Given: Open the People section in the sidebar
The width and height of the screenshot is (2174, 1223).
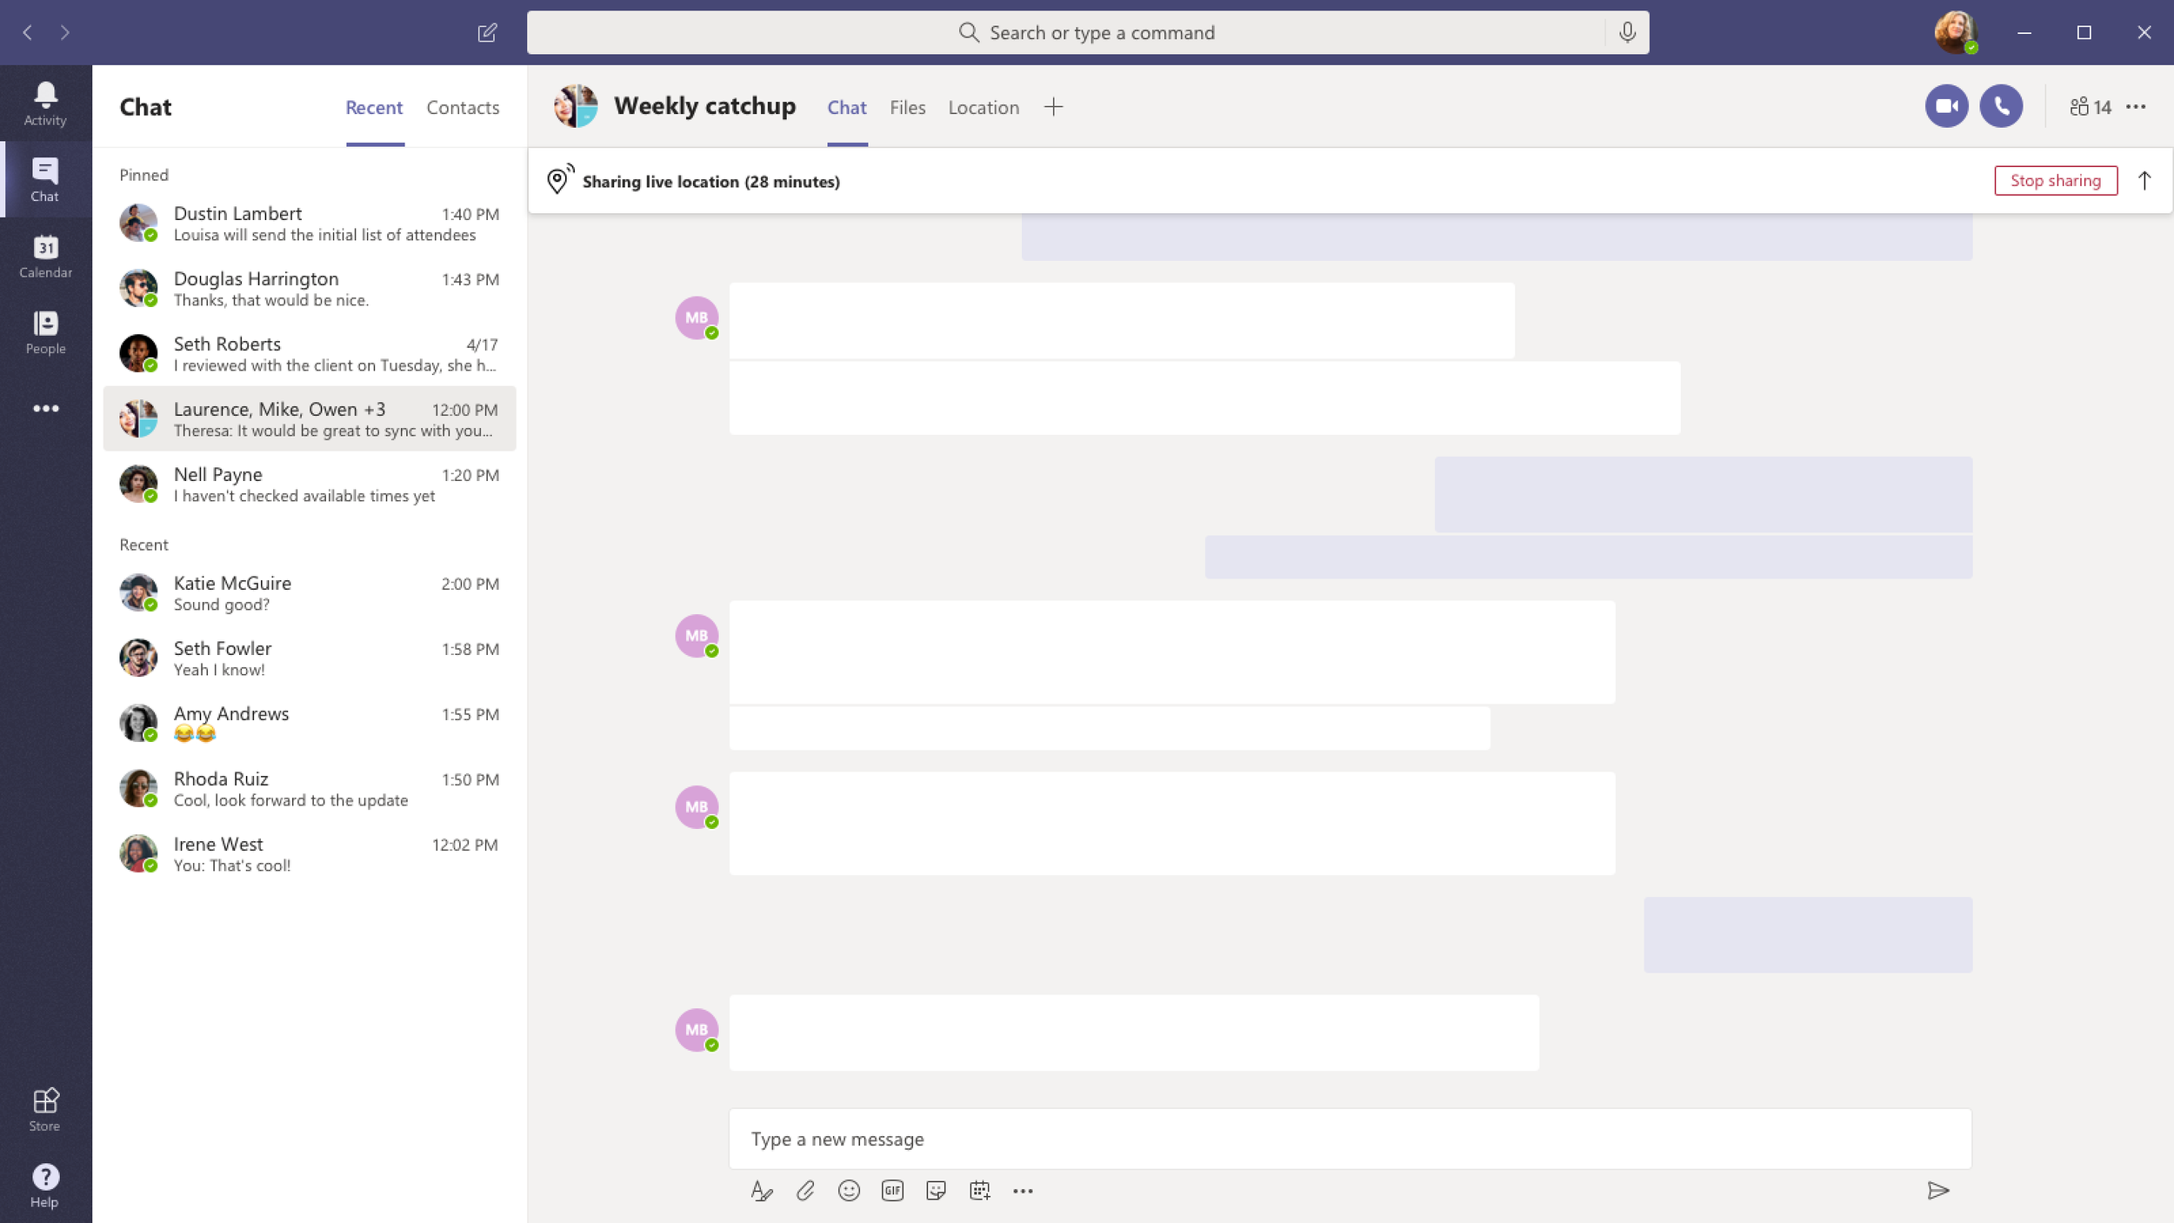Looking at the screenshot, I should [45, 331].
